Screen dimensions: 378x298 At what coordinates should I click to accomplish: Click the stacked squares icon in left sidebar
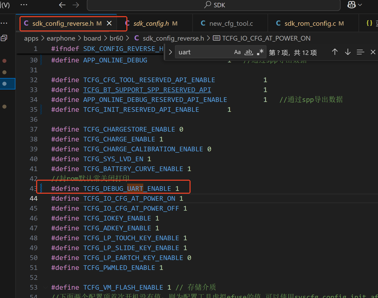pos(4,38)
